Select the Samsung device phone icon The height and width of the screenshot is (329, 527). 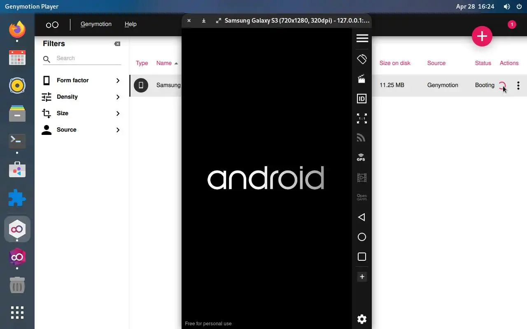tap(141, 85)
